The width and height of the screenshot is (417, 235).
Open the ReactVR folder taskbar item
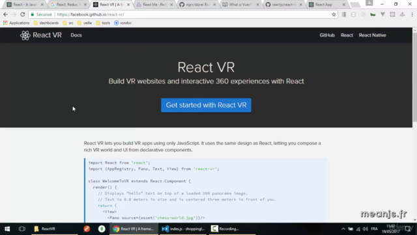point(55,229)
